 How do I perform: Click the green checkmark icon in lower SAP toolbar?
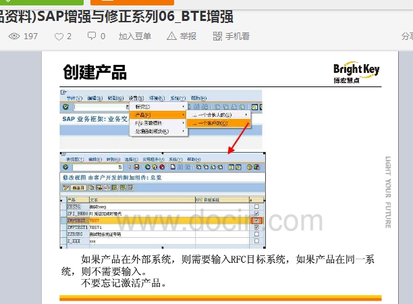65,167
